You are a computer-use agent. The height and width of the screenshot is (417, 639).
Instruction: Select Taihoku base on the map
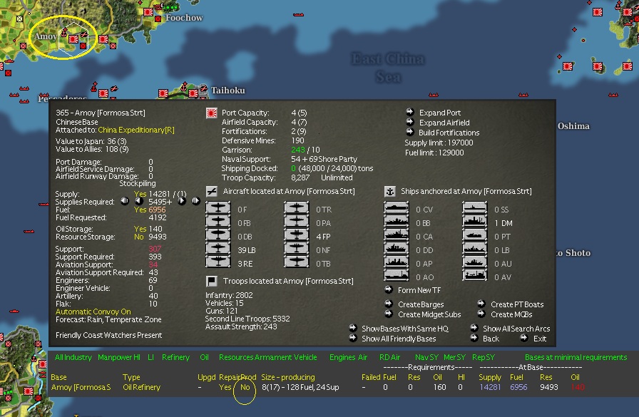(193, 93)
